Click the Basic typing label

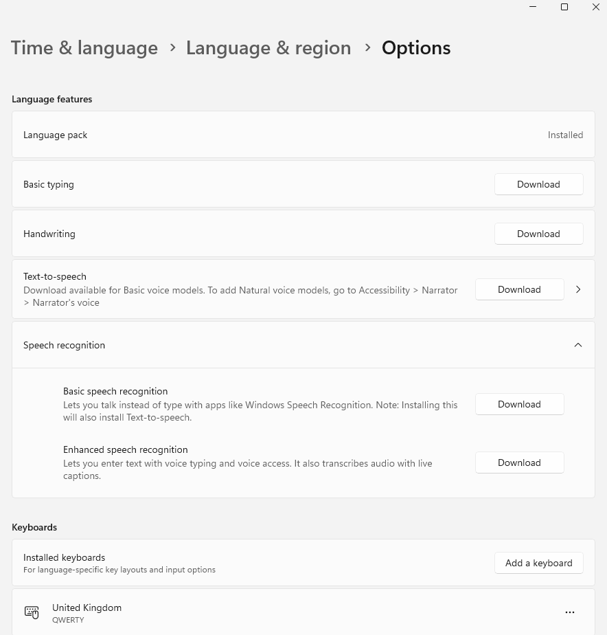(x=49, y=184)
